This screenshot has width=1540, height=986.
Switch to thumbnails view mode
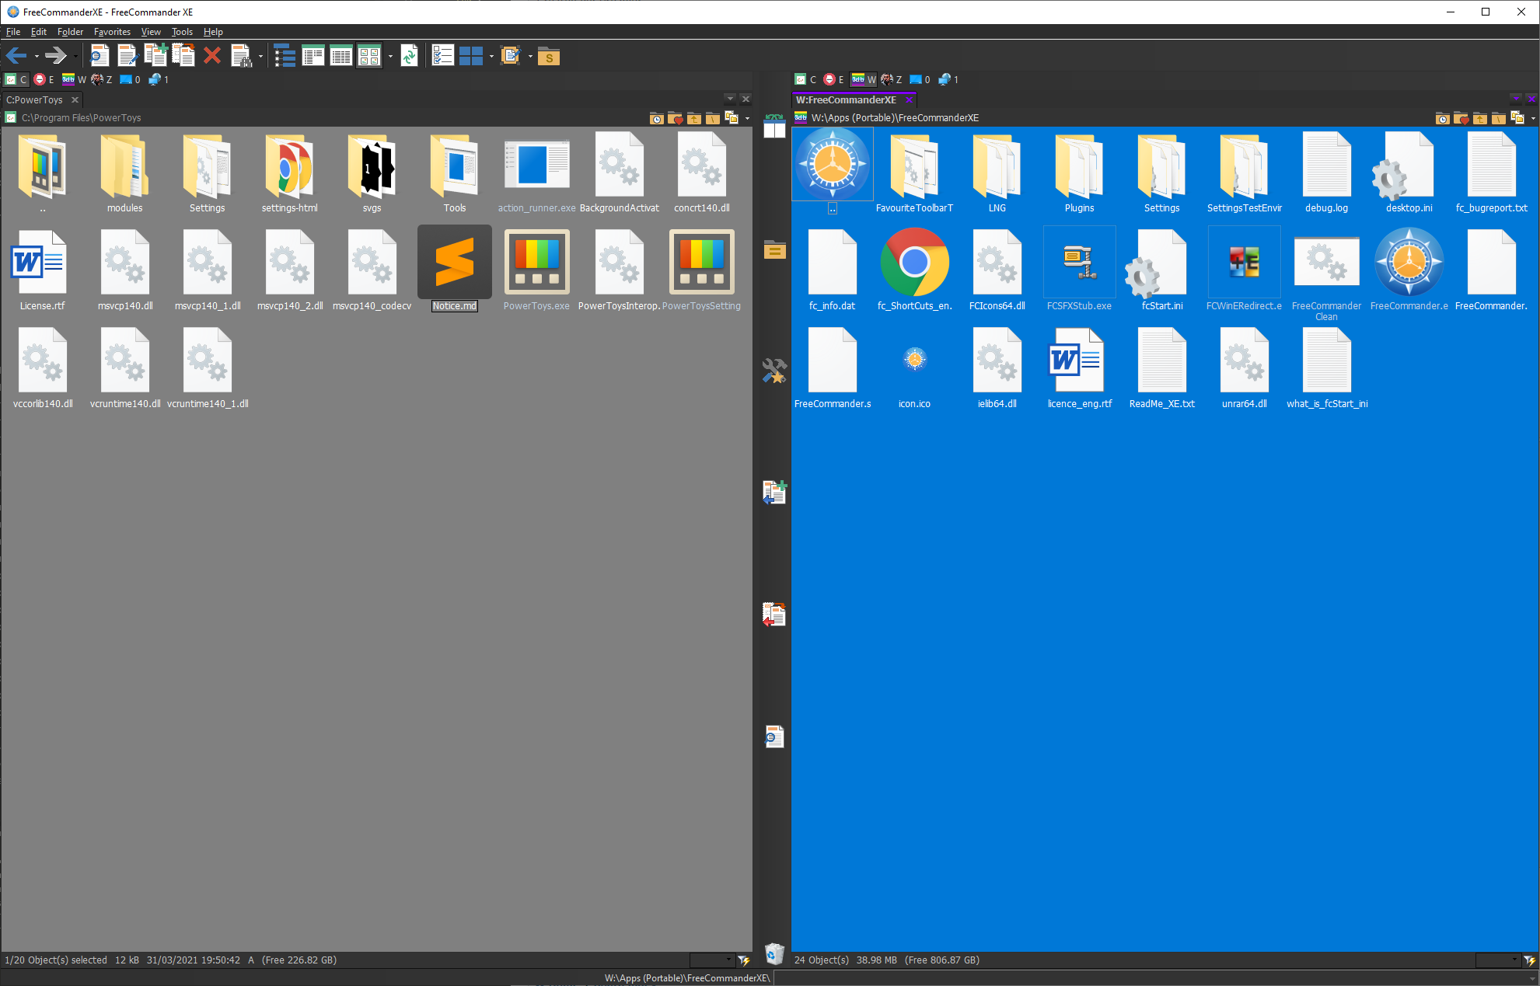coord(369,56)
